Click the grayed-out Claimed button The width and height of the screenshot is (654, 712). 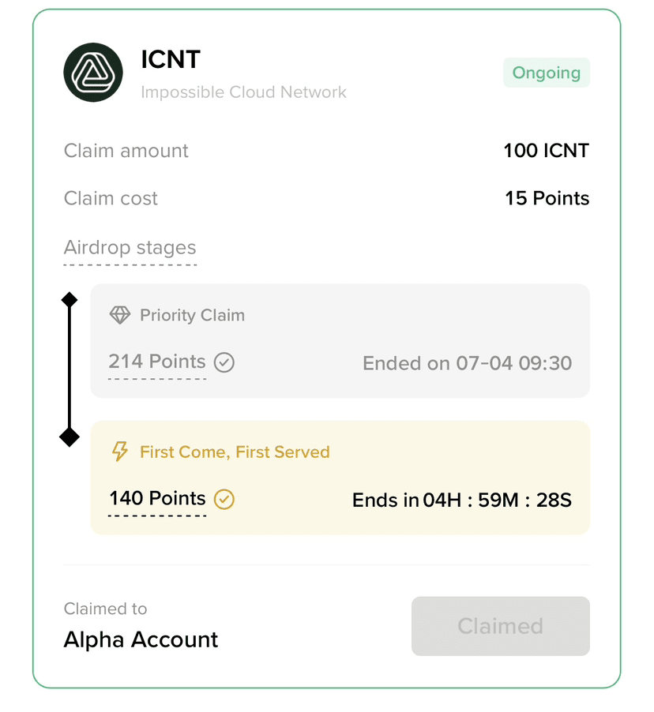click(x=501, y=626)
